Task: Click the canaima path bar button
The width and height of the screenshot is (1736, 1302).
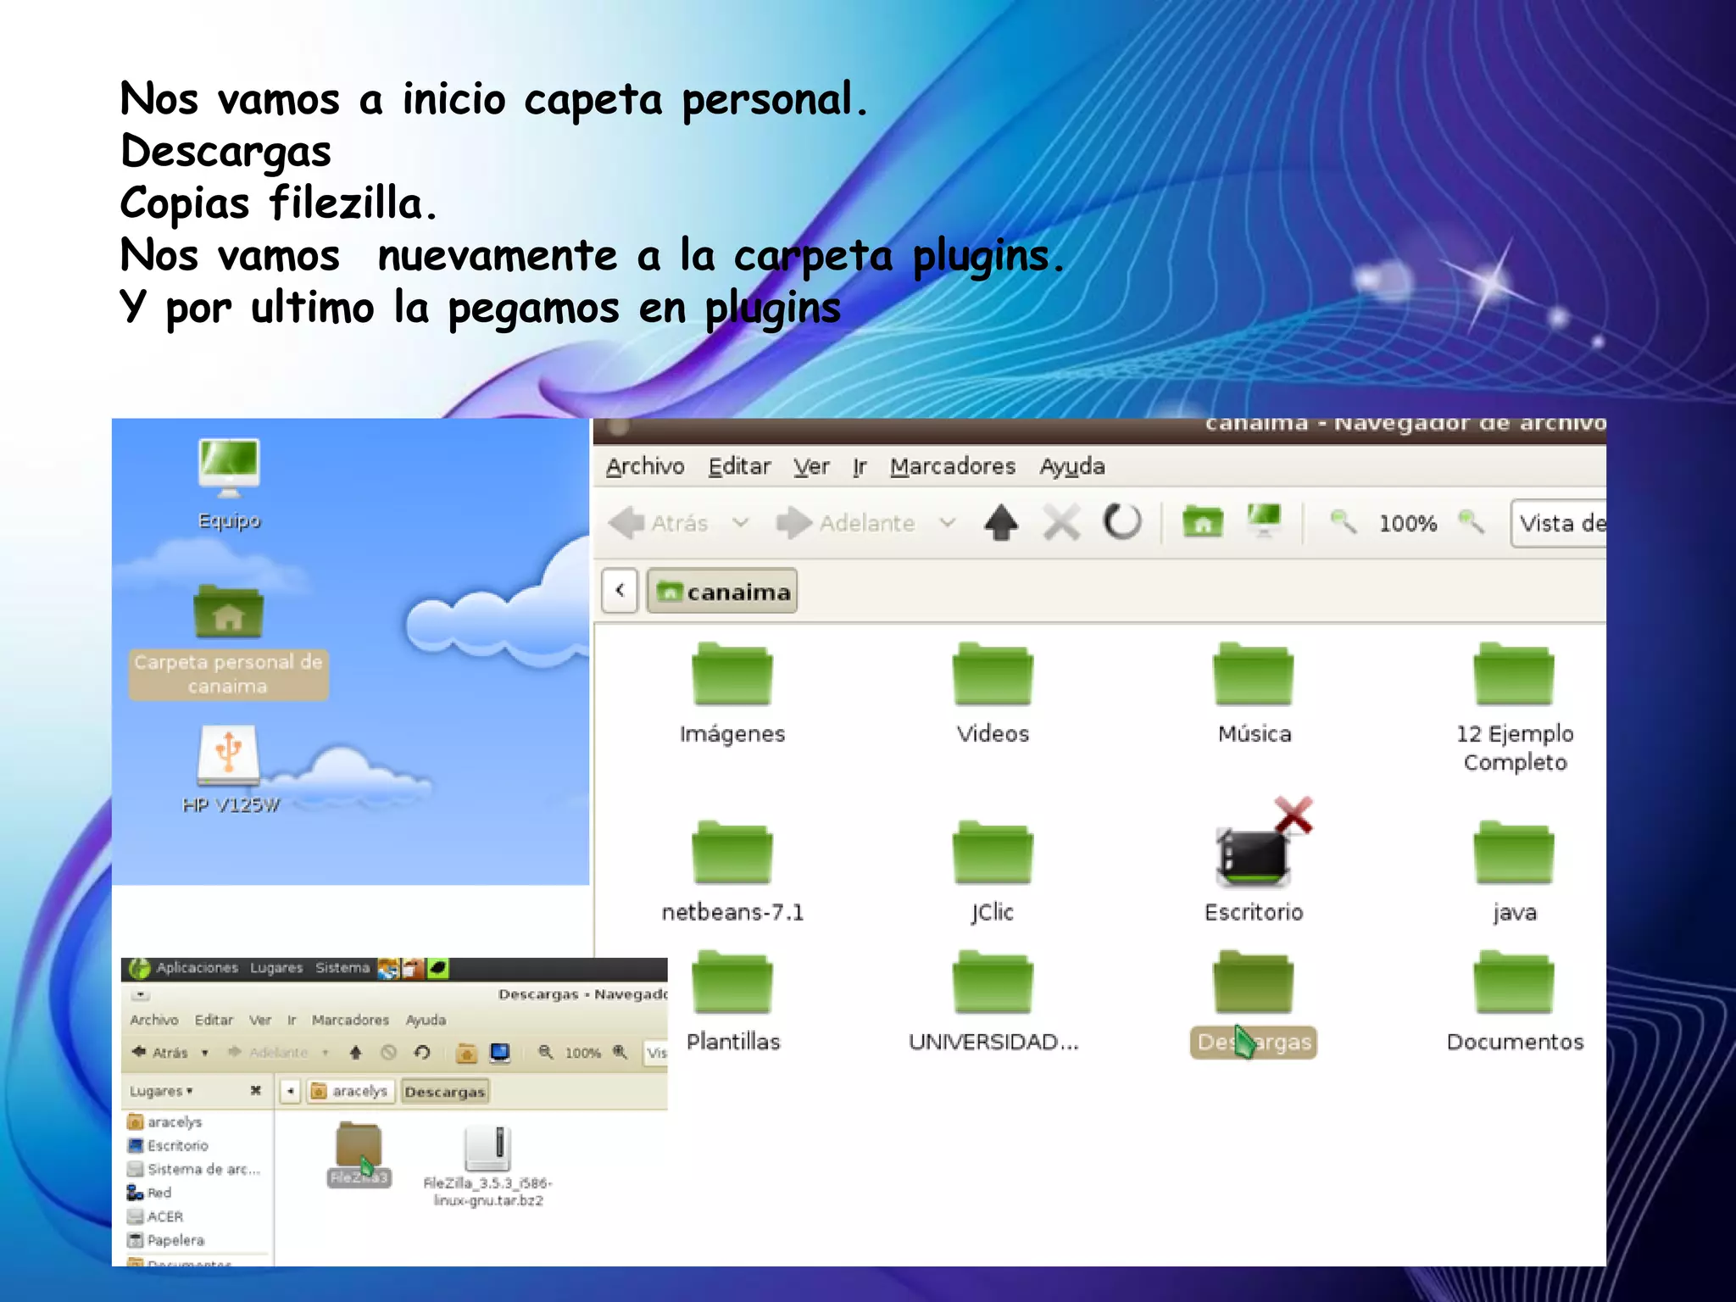Action: pos(722,591)
